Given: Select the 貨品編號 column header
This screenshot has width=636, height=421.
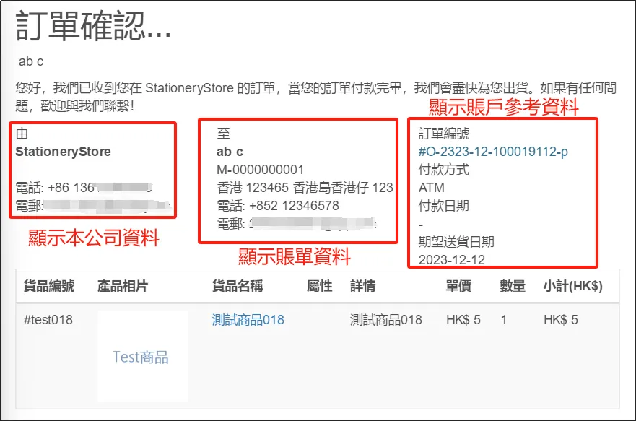Looking at the screenshot, I should coord(48,286).
